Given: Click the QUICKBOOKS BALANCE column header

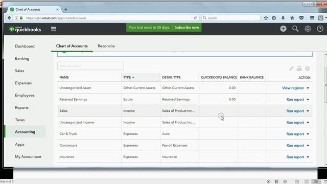Looking at the screenshot, I should click(x=219, y=77).
